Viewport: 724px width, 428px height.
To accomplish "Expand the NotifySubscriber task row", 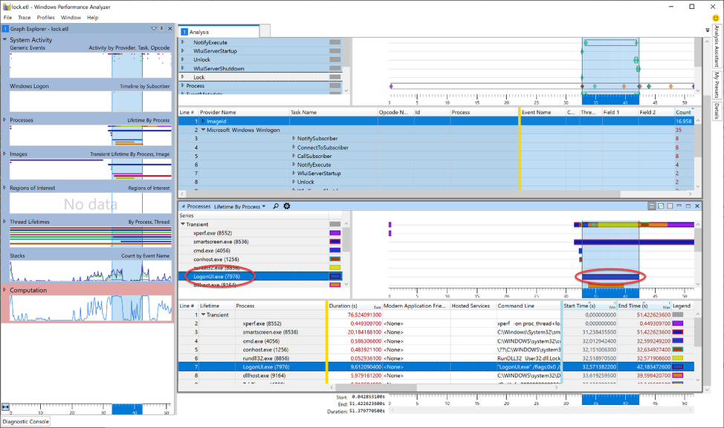I will [294, 139].
